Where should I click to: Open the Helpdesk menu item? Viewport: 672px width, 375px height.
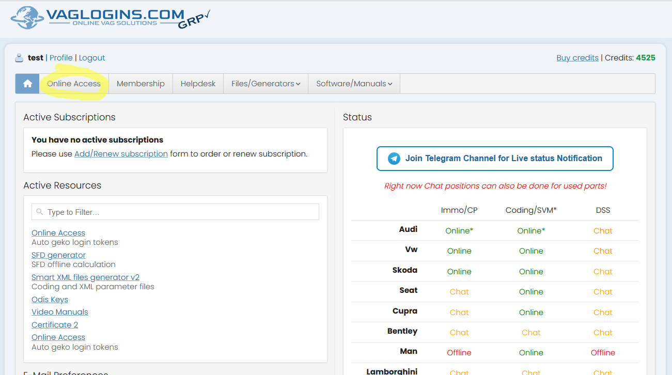coord(198,84)
